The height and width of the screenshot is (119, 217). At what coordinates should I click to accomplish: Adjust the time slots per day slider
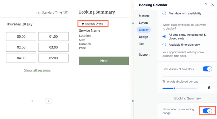coord(174,88)
